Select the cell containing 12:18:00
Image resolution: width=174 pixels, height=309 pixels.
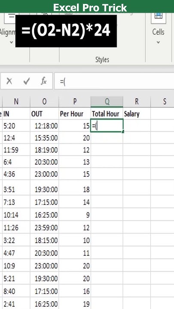[44, 126]
